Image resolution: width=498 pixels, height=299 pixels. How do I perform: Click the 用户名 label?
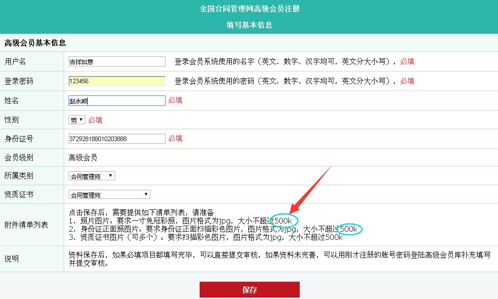[x=15, y=61]
